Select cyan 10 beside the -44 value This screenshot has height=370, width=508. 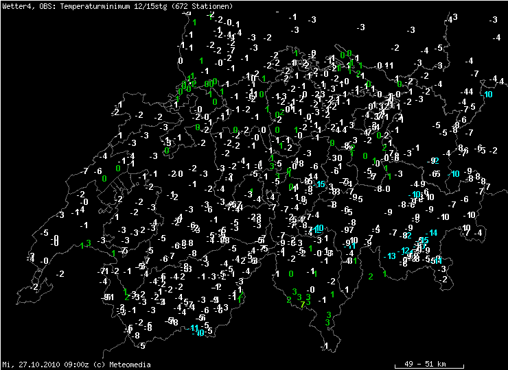tap(488, 94)
